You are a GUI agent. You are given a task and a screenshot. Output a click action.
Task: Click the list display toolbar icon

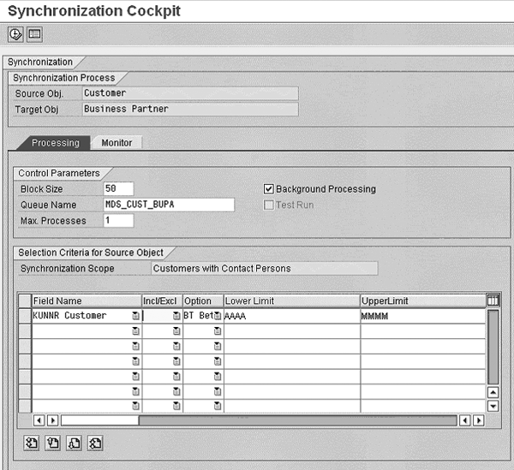coord(34,34)
